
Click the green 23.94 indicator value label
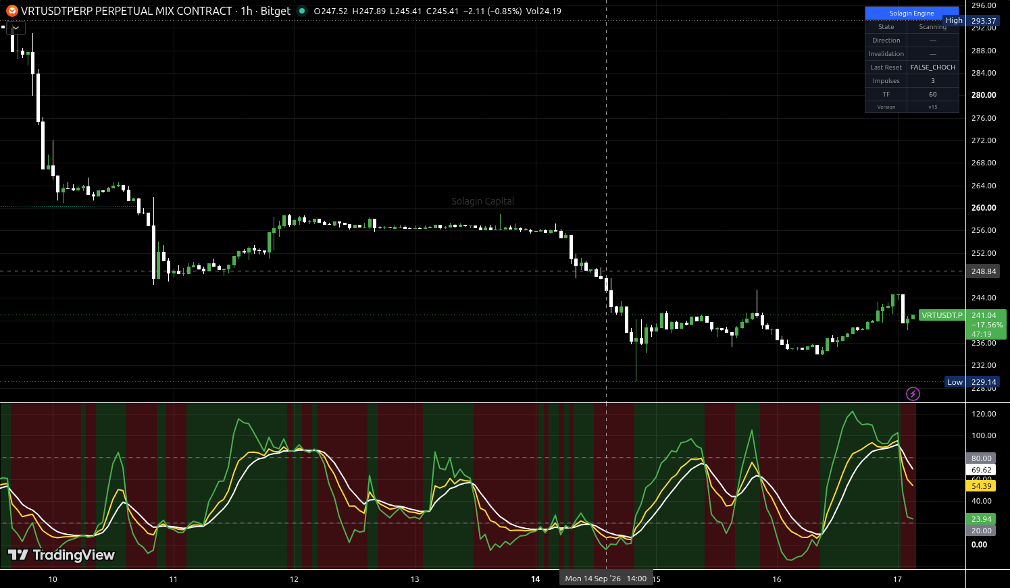pyautogui.click(x=981, y=519)
